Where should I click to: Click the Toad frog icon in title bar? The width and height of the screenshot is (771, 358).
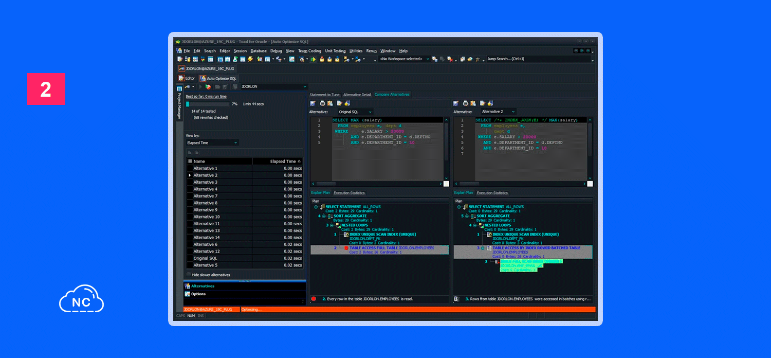pyautogui.click(x=178, y=42)
